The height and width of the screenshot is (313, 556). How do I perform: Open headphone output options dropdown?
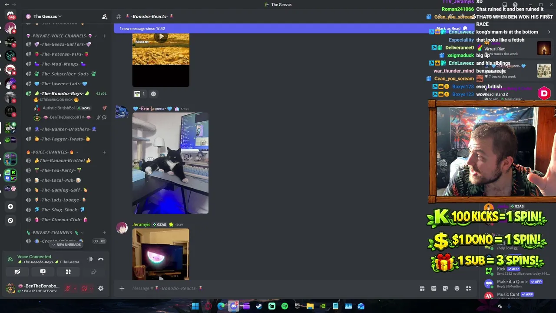coord(91,288)
